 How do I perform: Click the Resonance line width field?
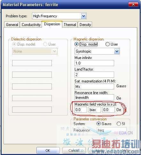click(x=94, y=98)
